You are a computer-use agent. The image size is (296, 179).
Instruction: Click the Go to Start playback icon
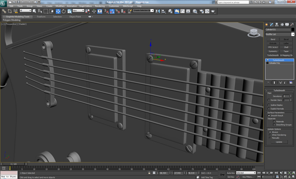click(x=259, y=173)
